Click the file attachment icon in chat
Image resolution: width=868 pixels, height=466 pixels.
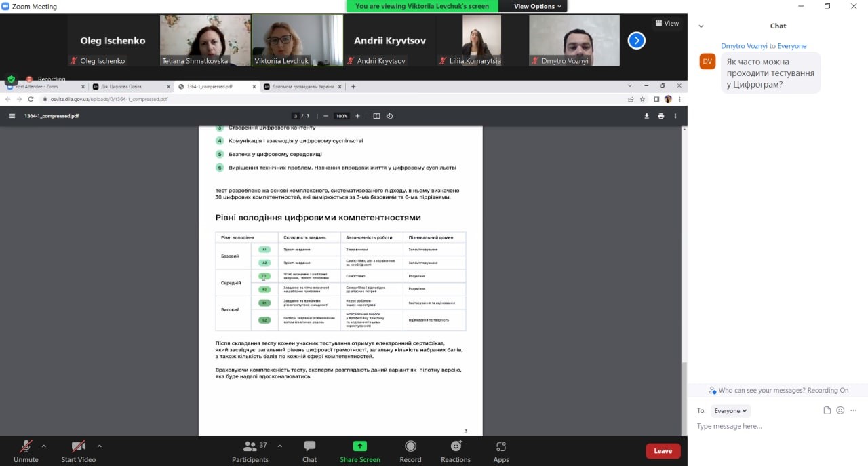pyautogui.click(x=827, y=410)
